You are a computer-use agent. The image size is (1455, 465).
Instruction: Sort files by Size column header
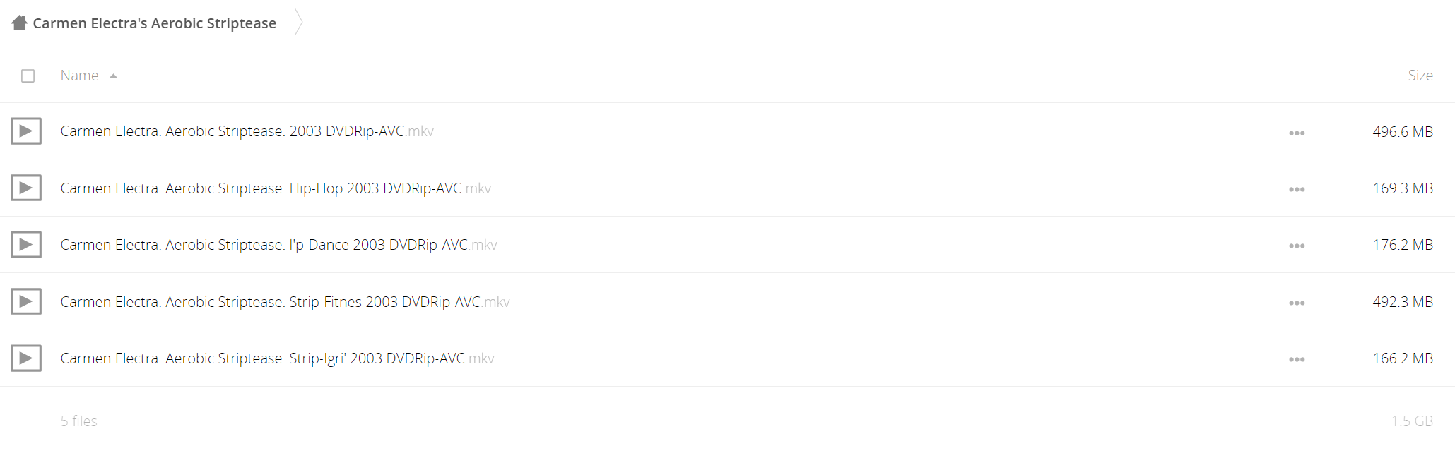pyautogui.click(x=1420, y=76)
